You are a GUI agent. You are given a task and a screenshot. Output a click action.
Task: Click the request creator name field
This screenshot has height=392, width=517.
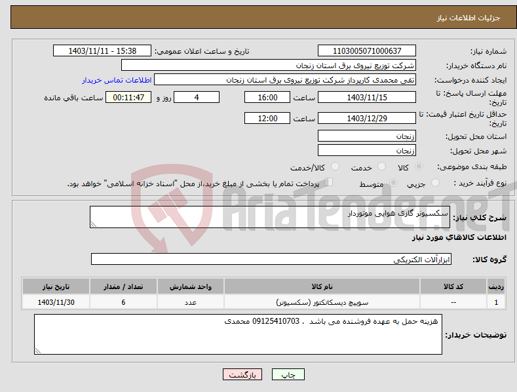click(285, 79)
